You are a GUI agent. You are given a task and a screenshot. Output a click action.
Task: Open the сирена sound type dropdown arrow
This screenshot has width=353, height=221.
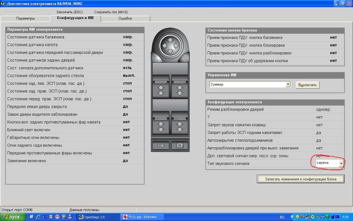point(341,163)
